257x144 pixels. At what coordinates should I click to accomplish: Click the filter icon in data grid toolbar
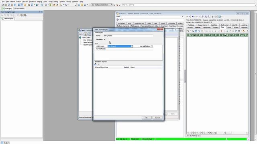pyautogui.click(x=188, y=31)
